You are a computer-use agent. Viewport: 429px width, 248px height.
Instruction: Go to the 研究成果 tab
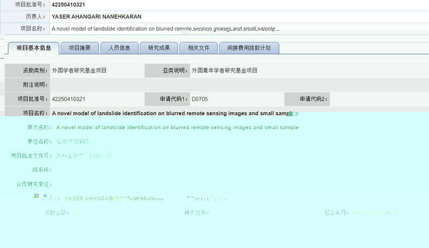pyautogui.click(x=159, y=48)
